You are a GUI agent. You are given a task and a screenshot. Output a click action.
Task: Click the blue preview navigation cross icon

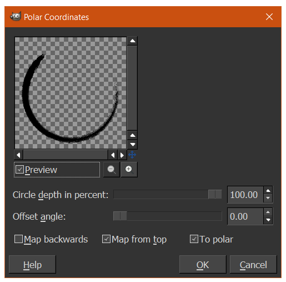(x=132, y=155)
